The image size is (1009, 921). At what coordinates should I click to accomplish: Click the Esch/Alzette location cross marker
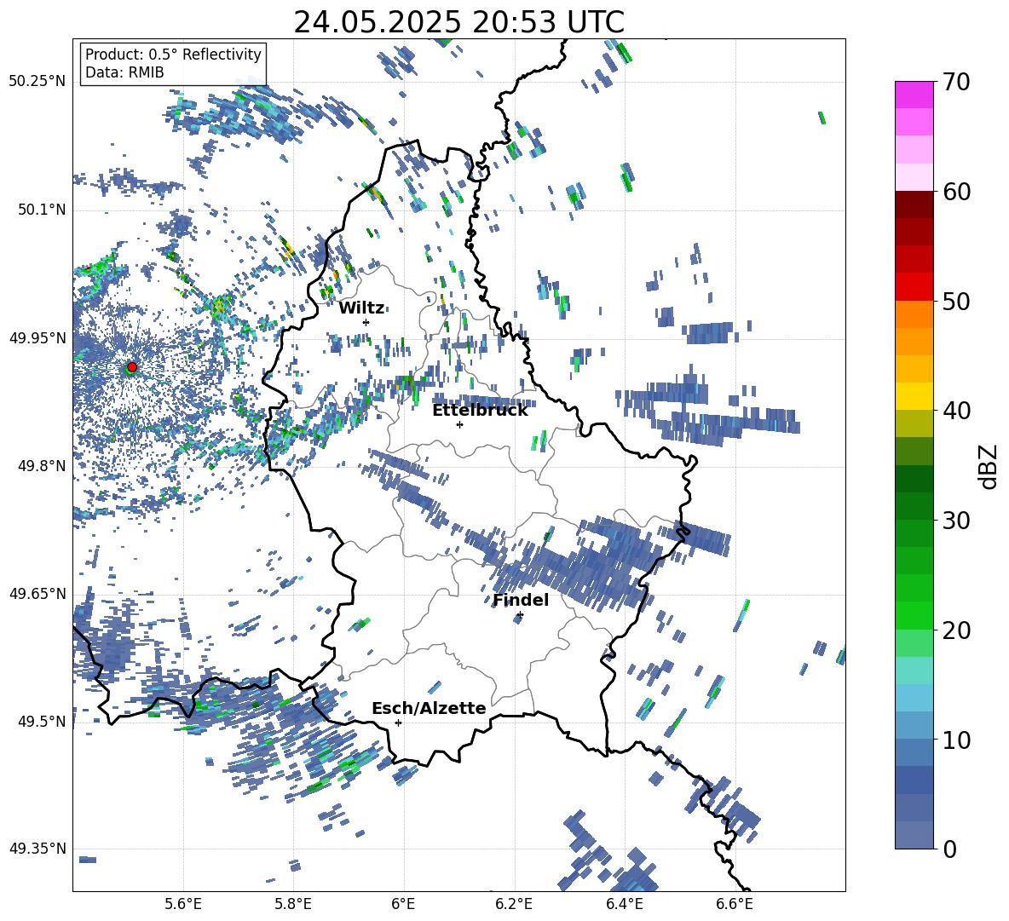click(398, 722)
